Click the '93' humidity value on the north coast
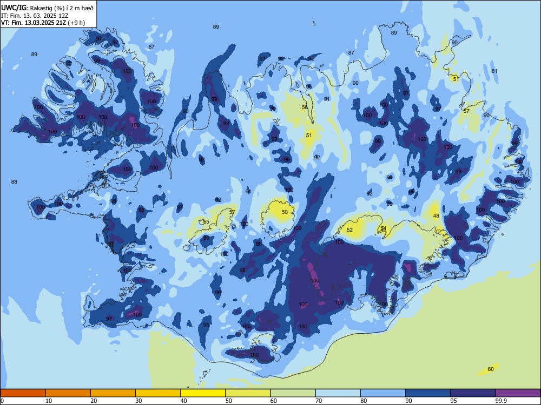 click(262, 58)
